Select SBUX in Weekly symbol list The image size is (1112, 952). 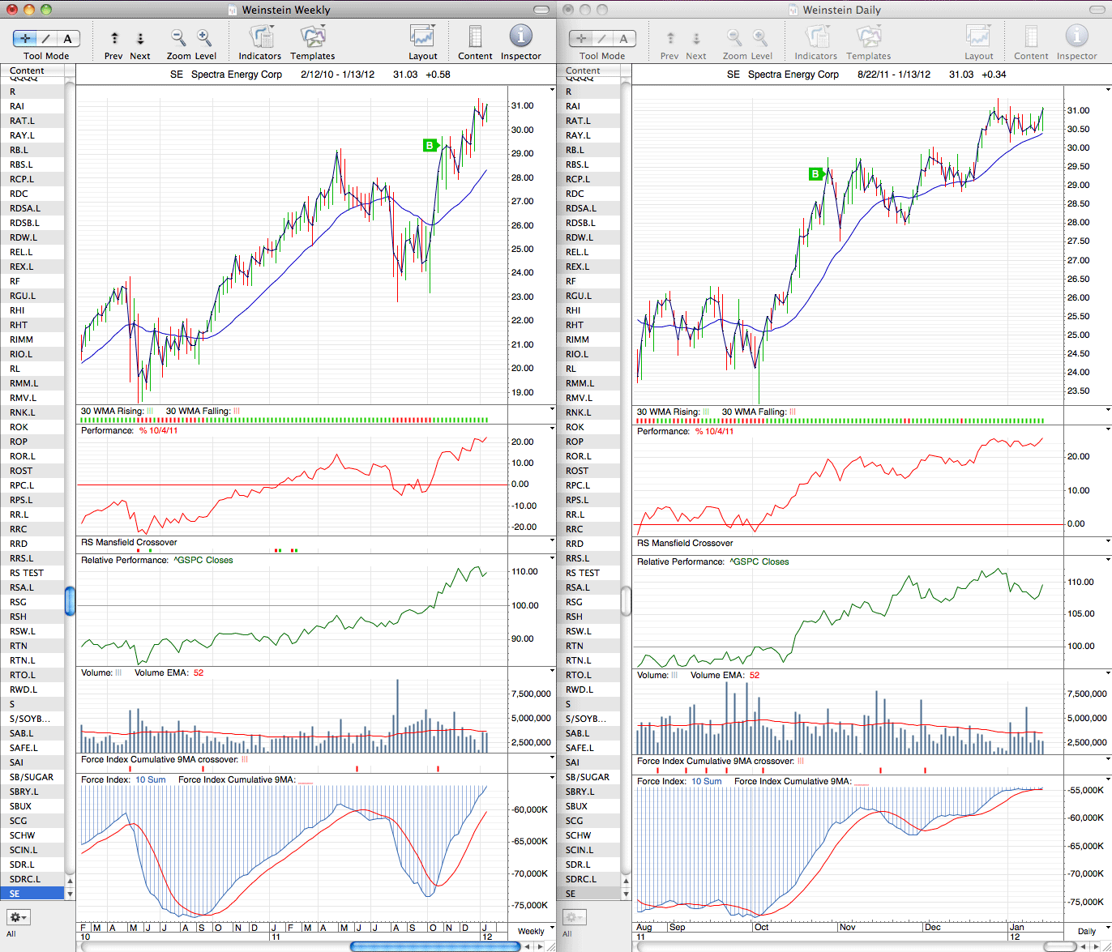coord(32,806)
